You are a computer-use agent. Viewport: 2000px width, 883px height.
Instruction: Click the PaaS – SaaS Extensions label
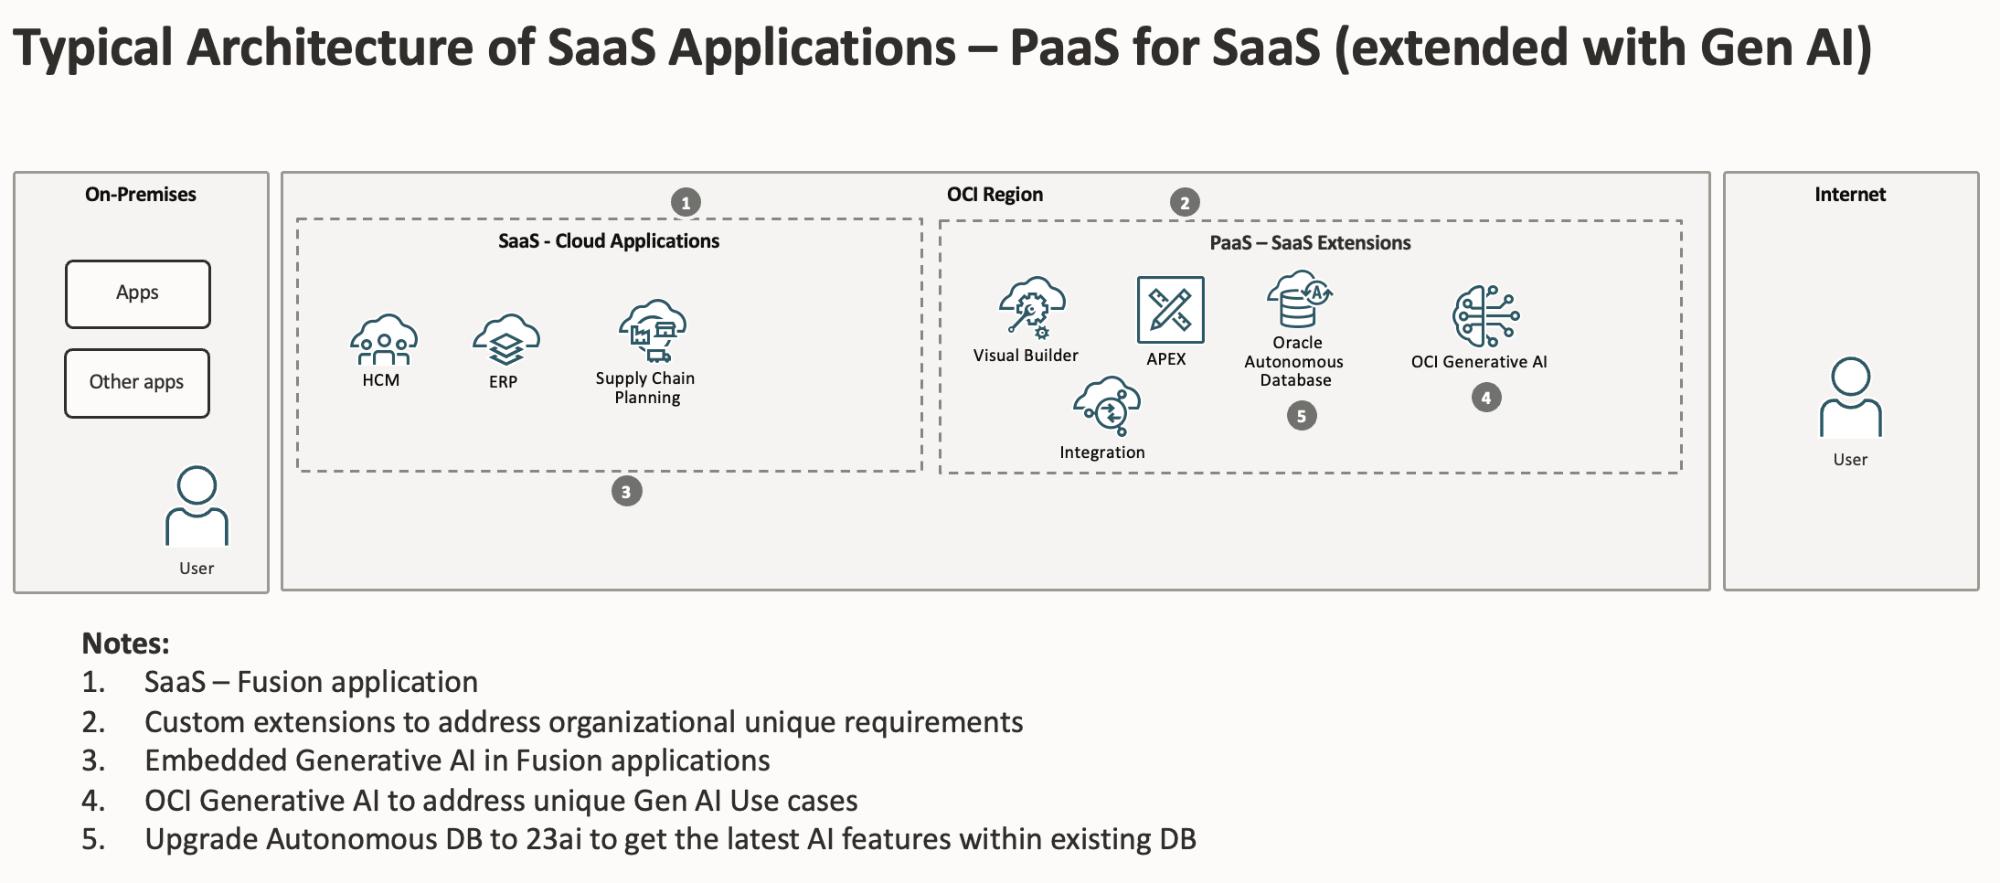click(x=1310, y=243)
